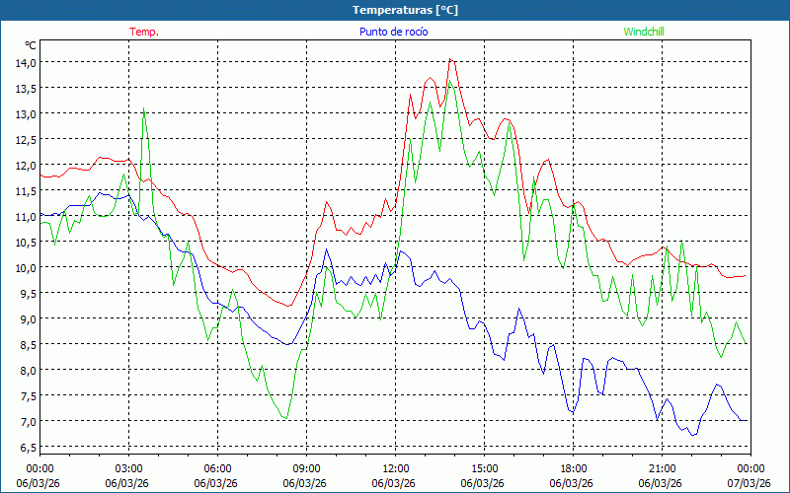Click the °C unit label on the y-axis
Viewport: 790px width, 493px height.
click(31, 45)
